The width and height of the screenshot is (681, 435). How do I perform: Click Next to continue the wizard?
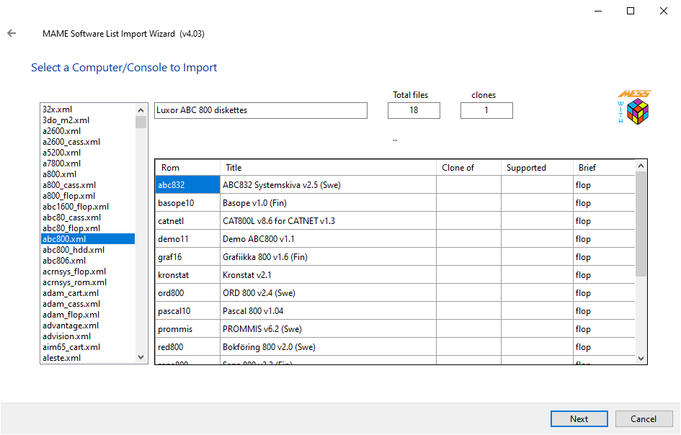[579, 419]
